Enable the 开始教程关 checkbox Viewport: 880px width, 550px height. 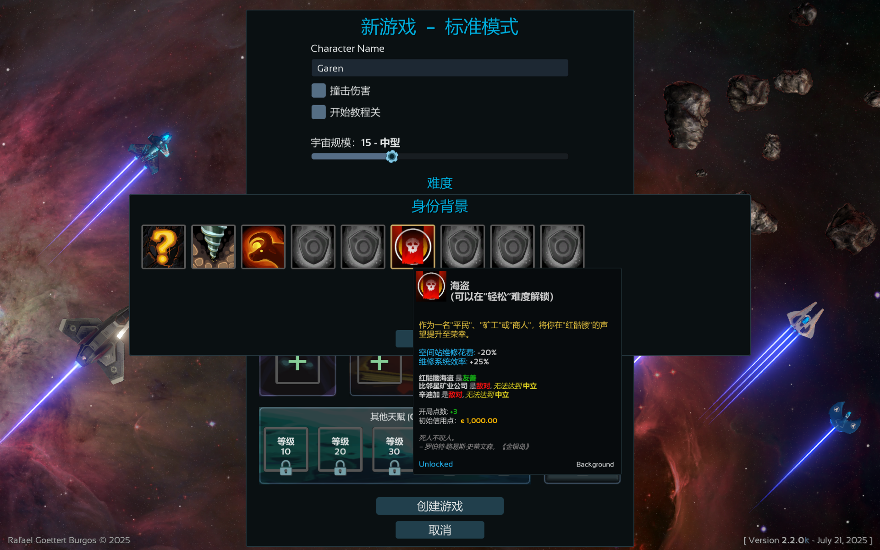[319, 112]
